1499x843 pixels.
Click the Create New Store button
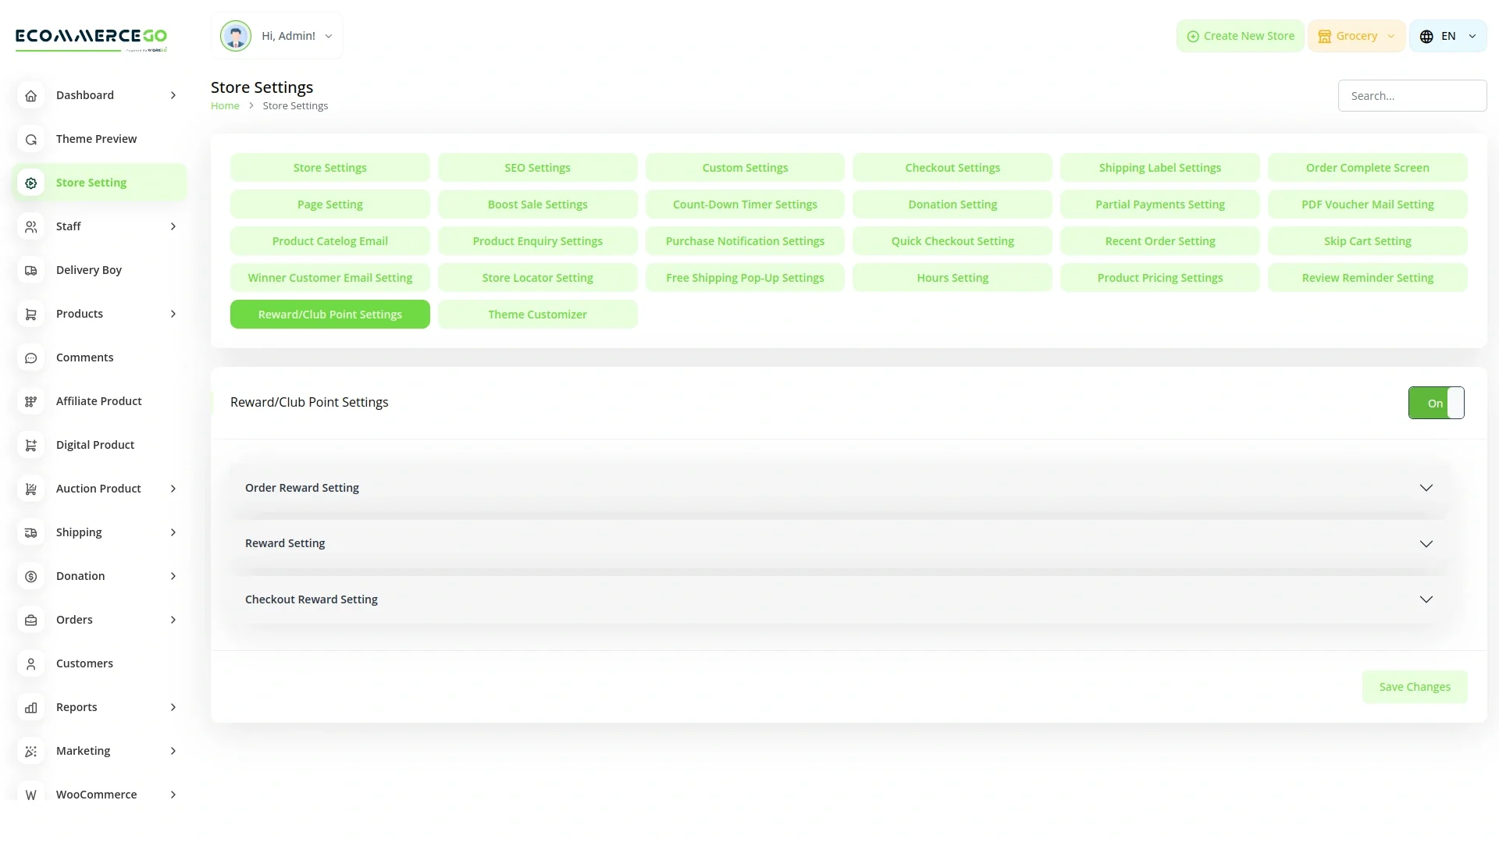tap(1240, 36)
